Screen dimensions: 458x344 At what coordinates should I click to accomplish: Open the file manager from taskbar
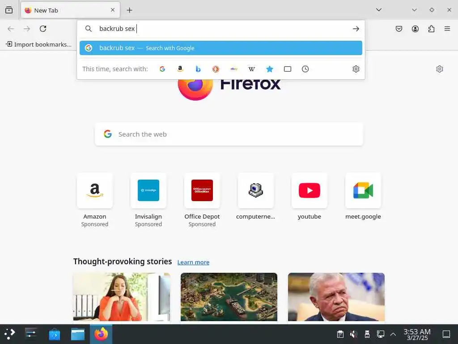(x=78, y=334)
